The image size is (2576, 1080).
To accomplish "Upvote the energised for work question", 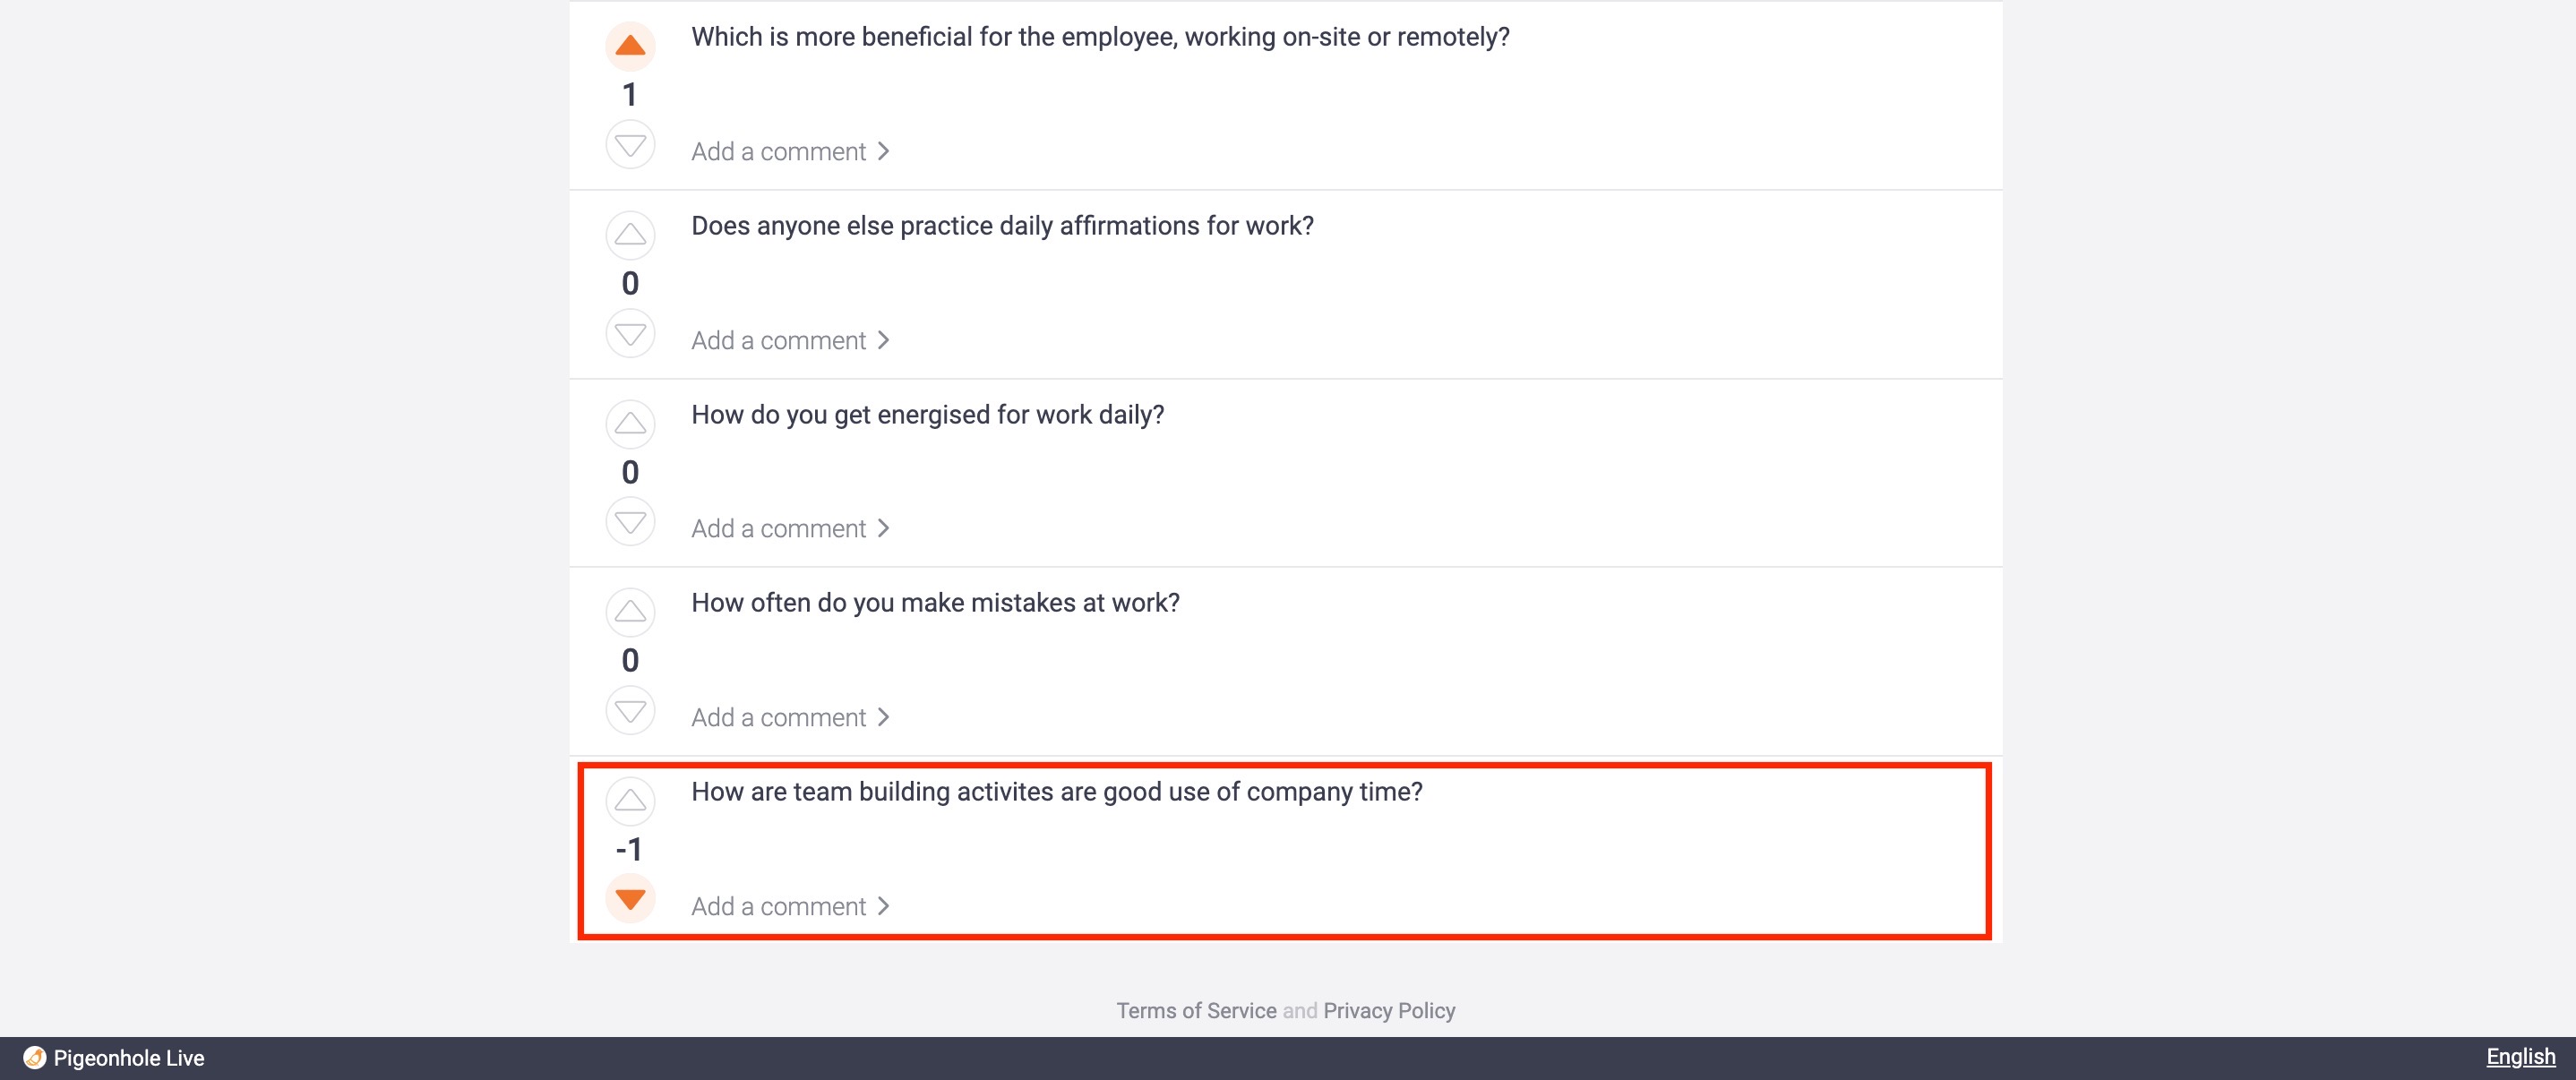I will 630,424.
